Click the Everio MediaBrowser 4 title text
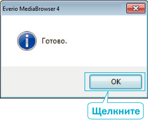This screenshot has width=148, height=120. click(31, 9)
